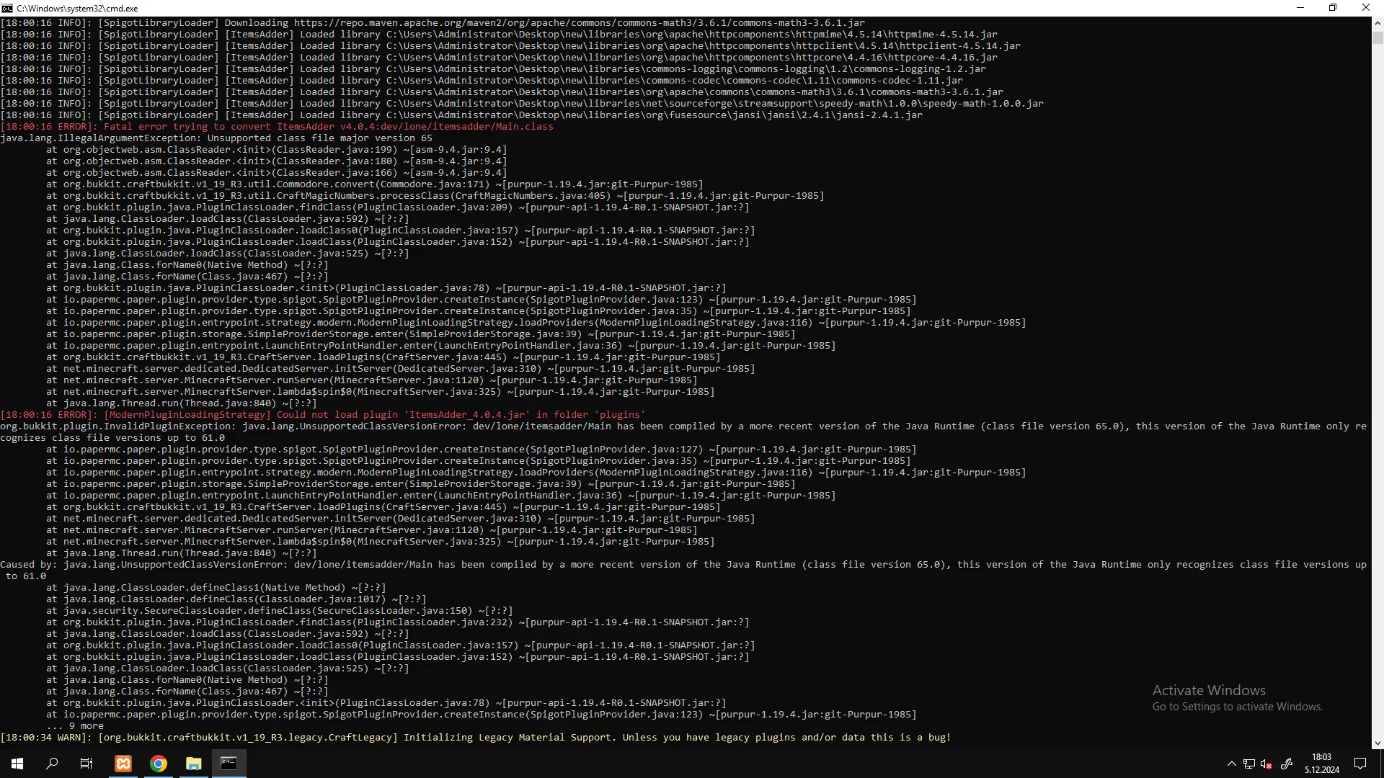Click the 'Caused by: java.lang.UnsupportedClassVersionError' line
Viewport: 1384px width, 778px height.
point(683,570)
